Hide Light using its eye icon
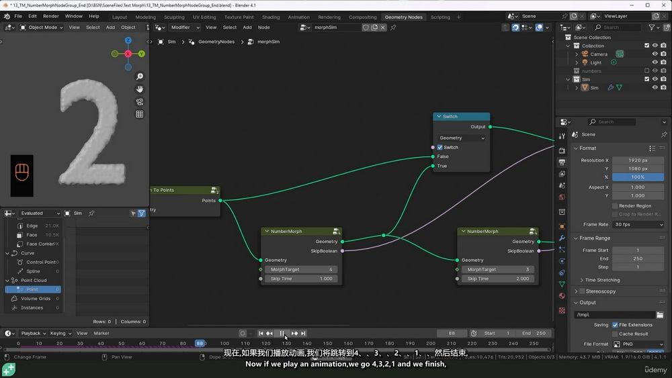The image size is (672, 378). pyautogui.click(x=655, y=62)
